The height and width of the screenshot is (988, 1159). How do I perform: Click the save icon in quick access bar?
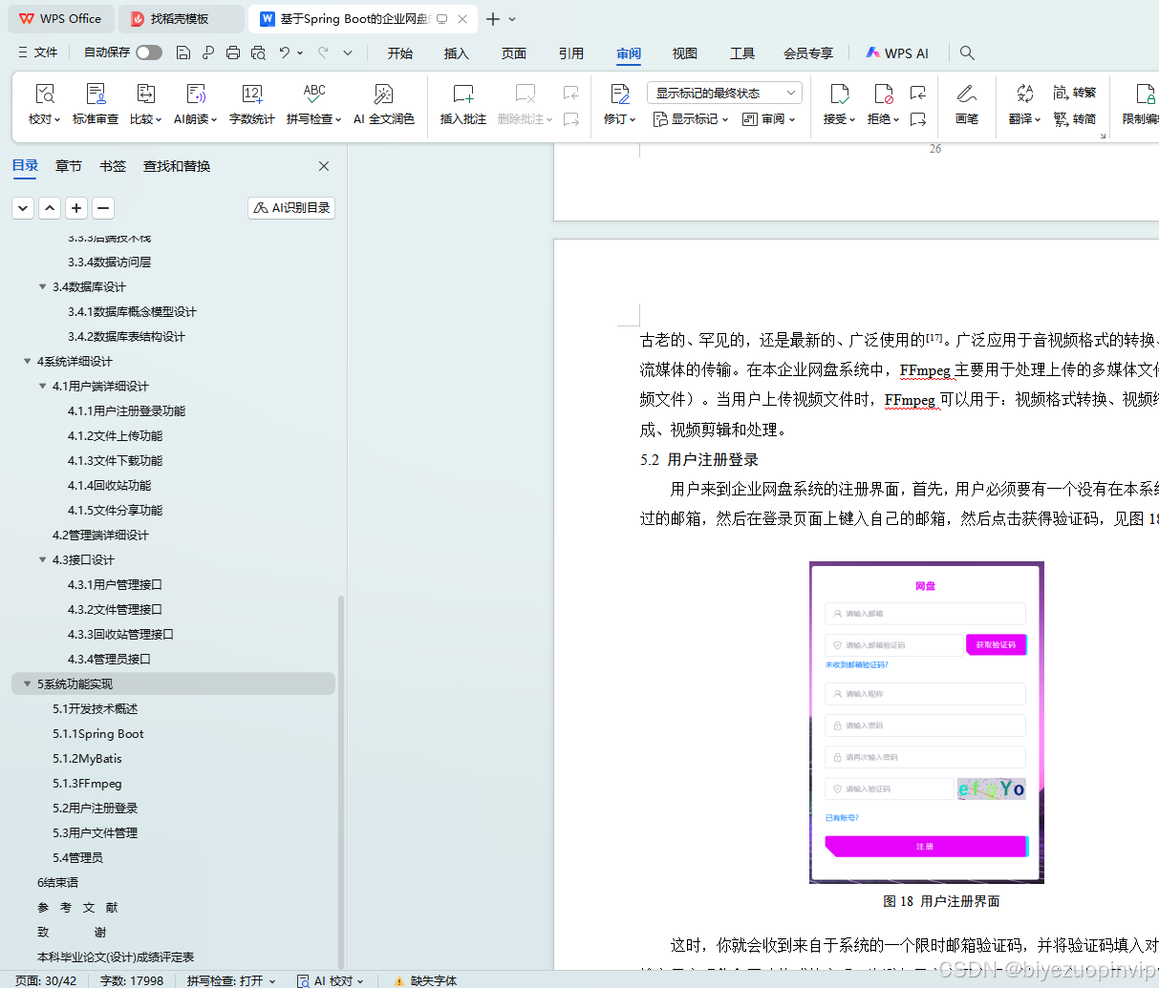[x=183, y=53]
